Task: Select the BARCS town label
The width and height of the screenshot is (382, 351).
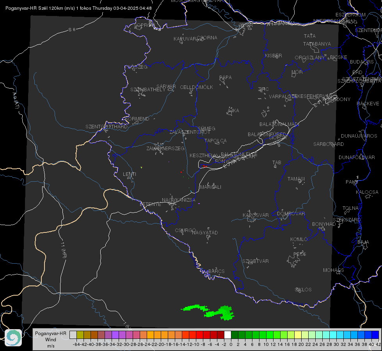Action: (216, 271)
